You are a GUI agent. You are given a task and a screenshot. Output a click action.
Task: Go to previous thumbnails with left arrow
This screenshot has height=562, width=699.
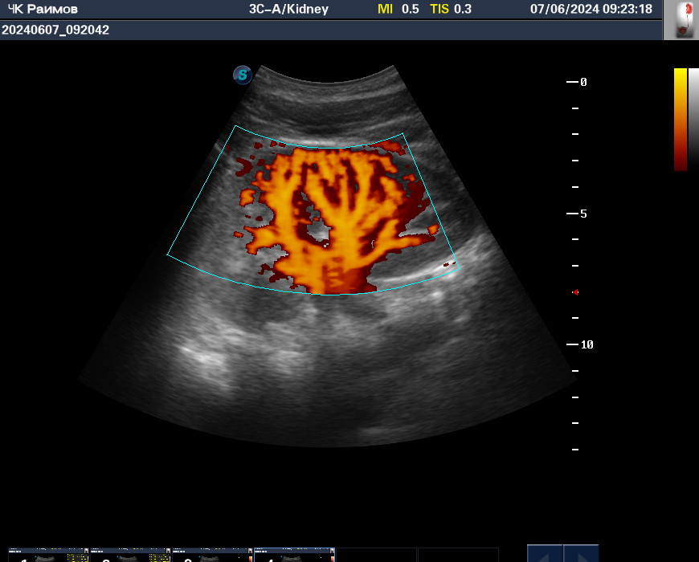pos(545,553)
